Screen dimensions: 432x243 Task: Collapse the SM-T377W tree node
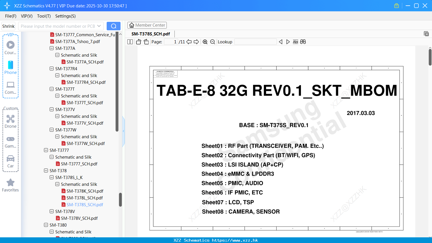(x=52, y=130)
